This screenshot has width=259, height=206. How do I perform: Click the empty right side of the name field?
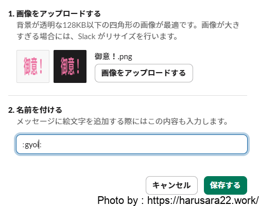click(x=144, y=144)
